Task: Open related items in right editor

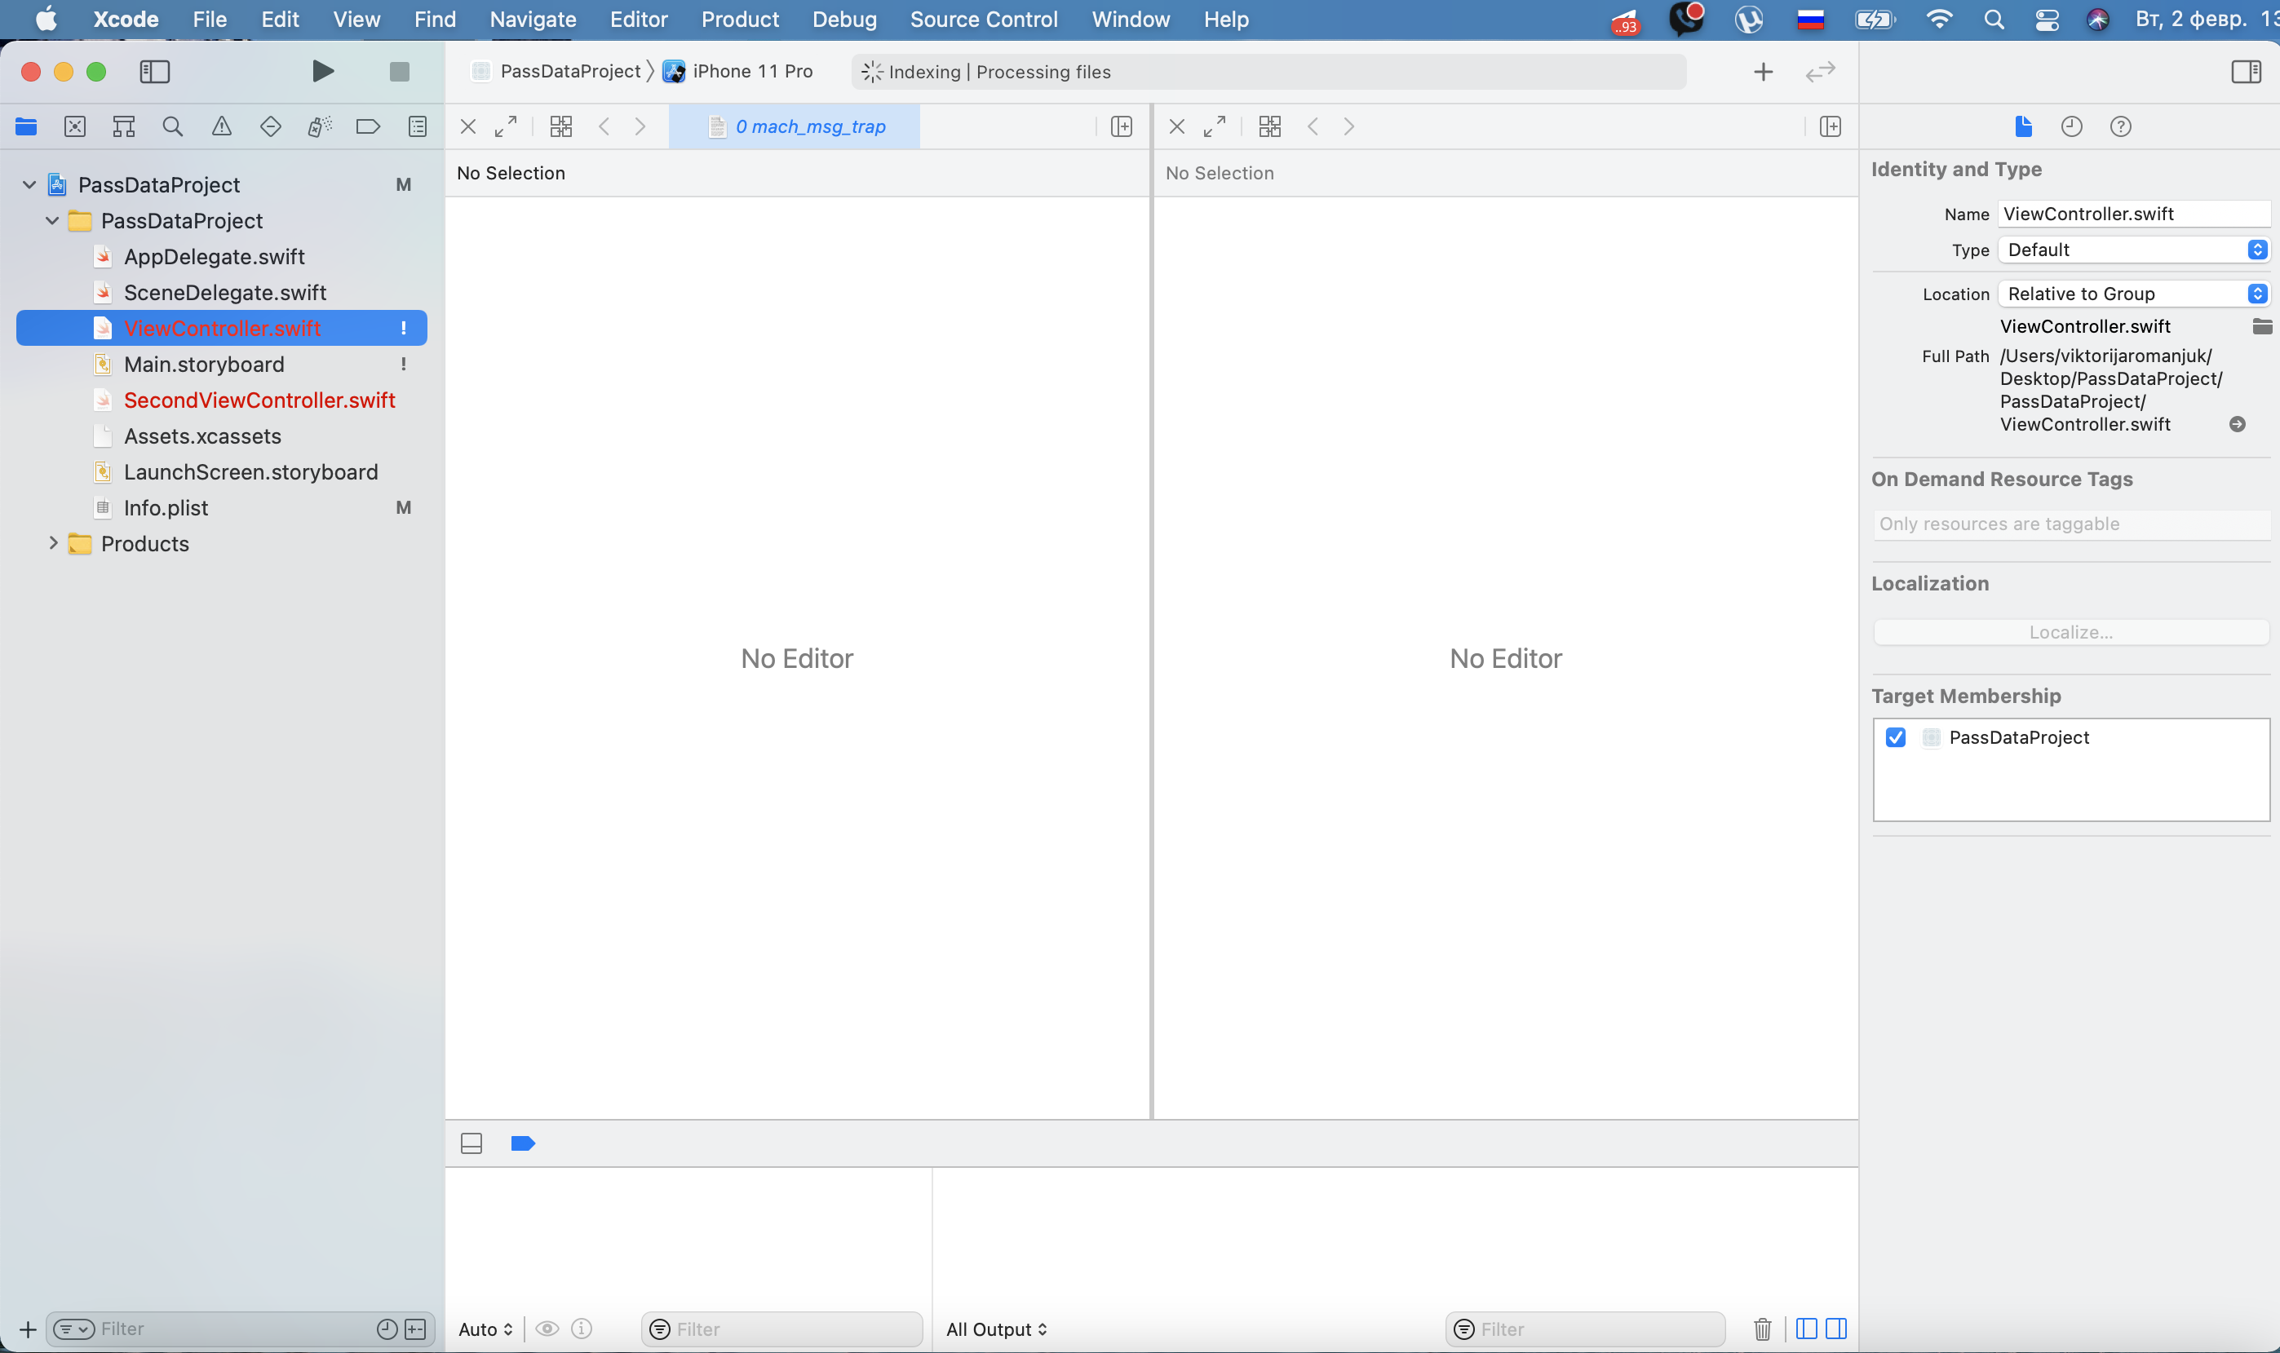Action: [1270, 126]
